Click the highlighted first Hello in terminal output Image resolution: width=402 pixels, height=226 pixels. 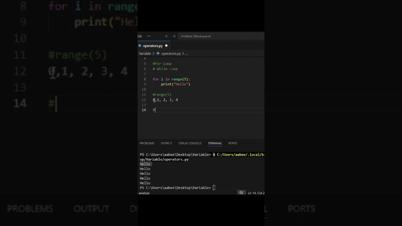click(x=145, y=164)
